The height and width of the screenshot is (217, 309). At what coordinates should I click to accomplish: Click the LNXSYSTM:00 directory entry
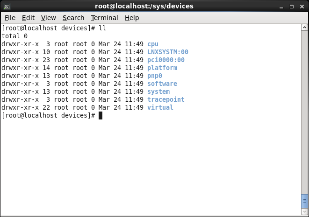168,52
